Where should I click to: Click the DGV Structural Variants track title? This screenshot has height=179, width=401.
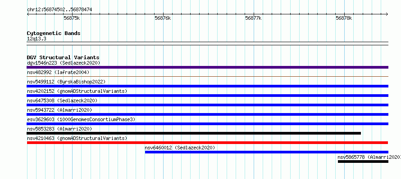63,57
